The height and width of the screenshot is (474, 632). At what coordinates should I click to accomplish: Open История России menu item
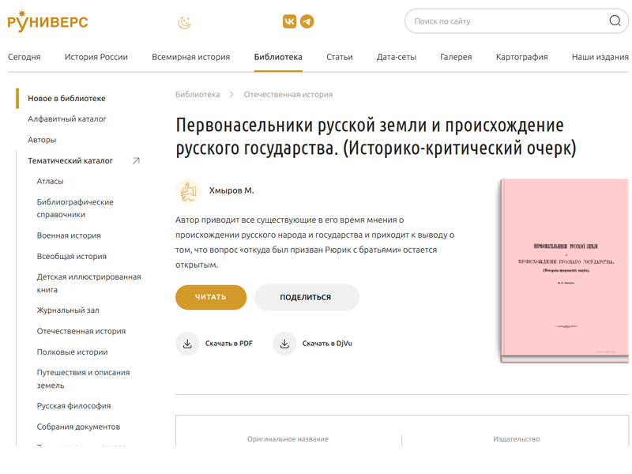tap(96, 57)
